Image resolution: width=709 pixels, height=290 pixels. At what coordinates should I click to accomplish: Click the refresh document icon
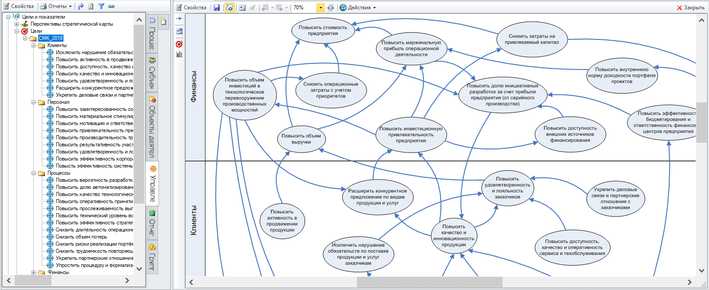(x=91, y=7)
